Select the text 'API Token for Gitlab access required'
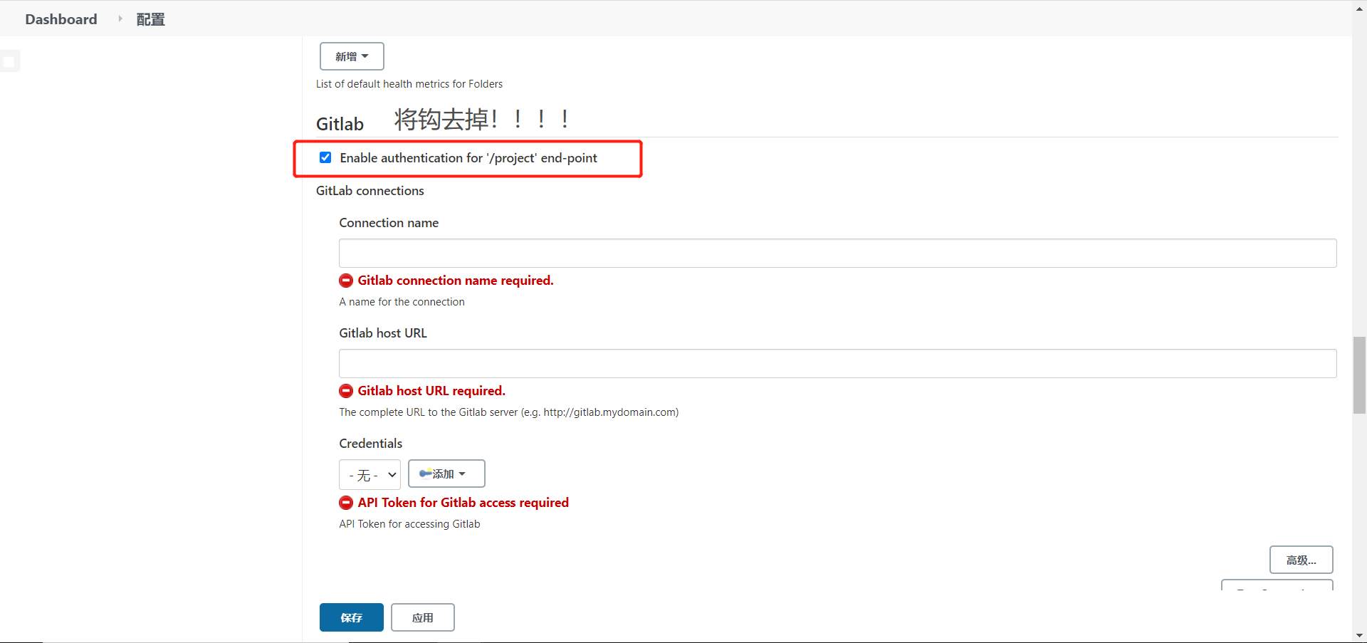 tap(463, 503)
